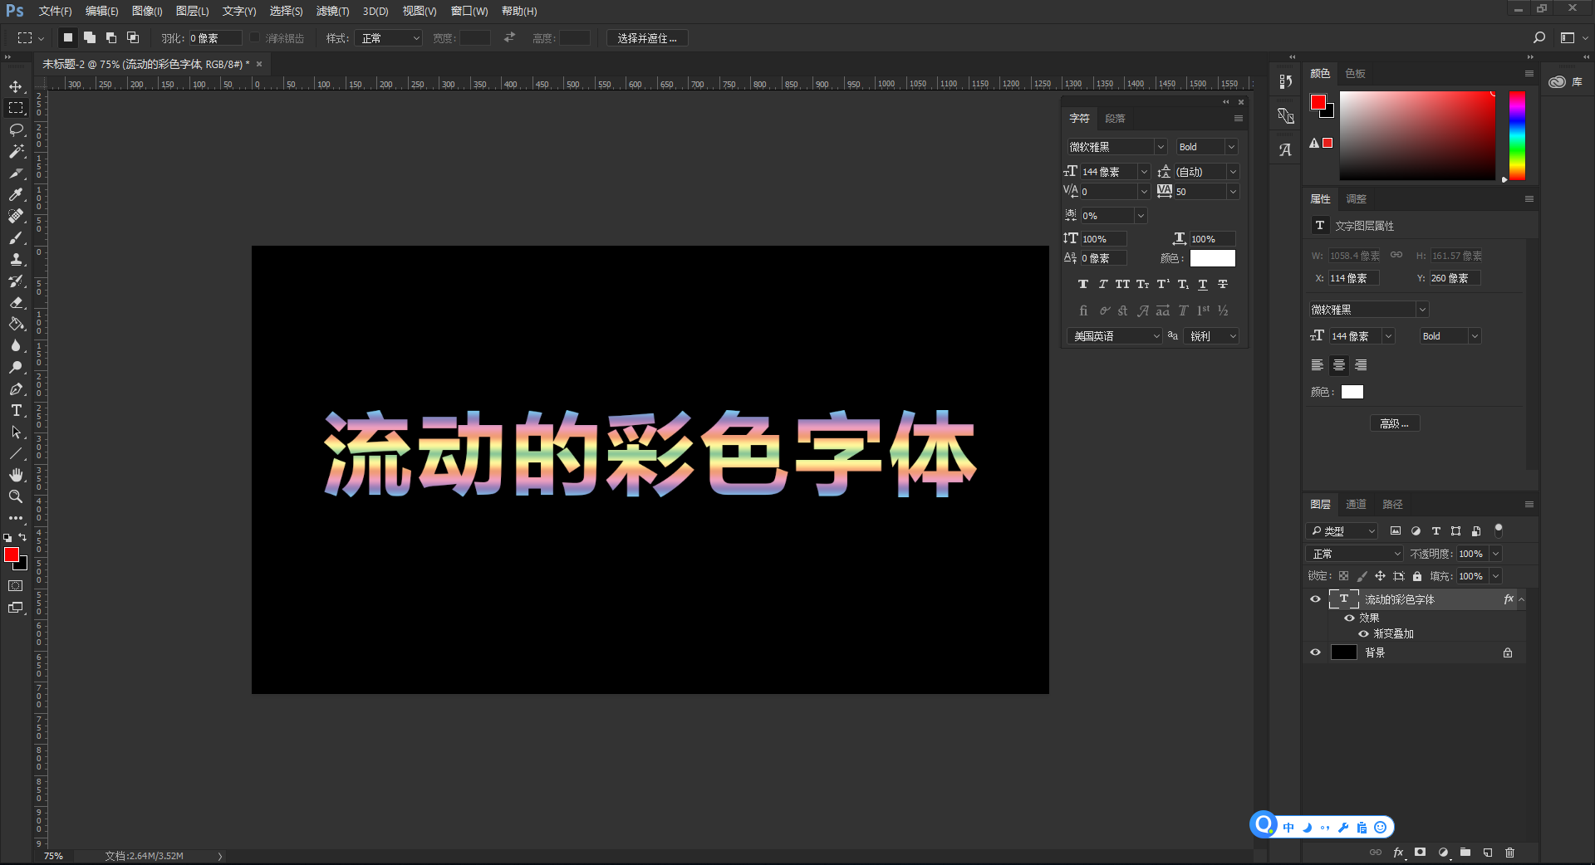This screenshot has height=865, width=1595.
Task: Select the Spot Healing Brush tool
Action: pyautogui.click(x=16, y=216)
